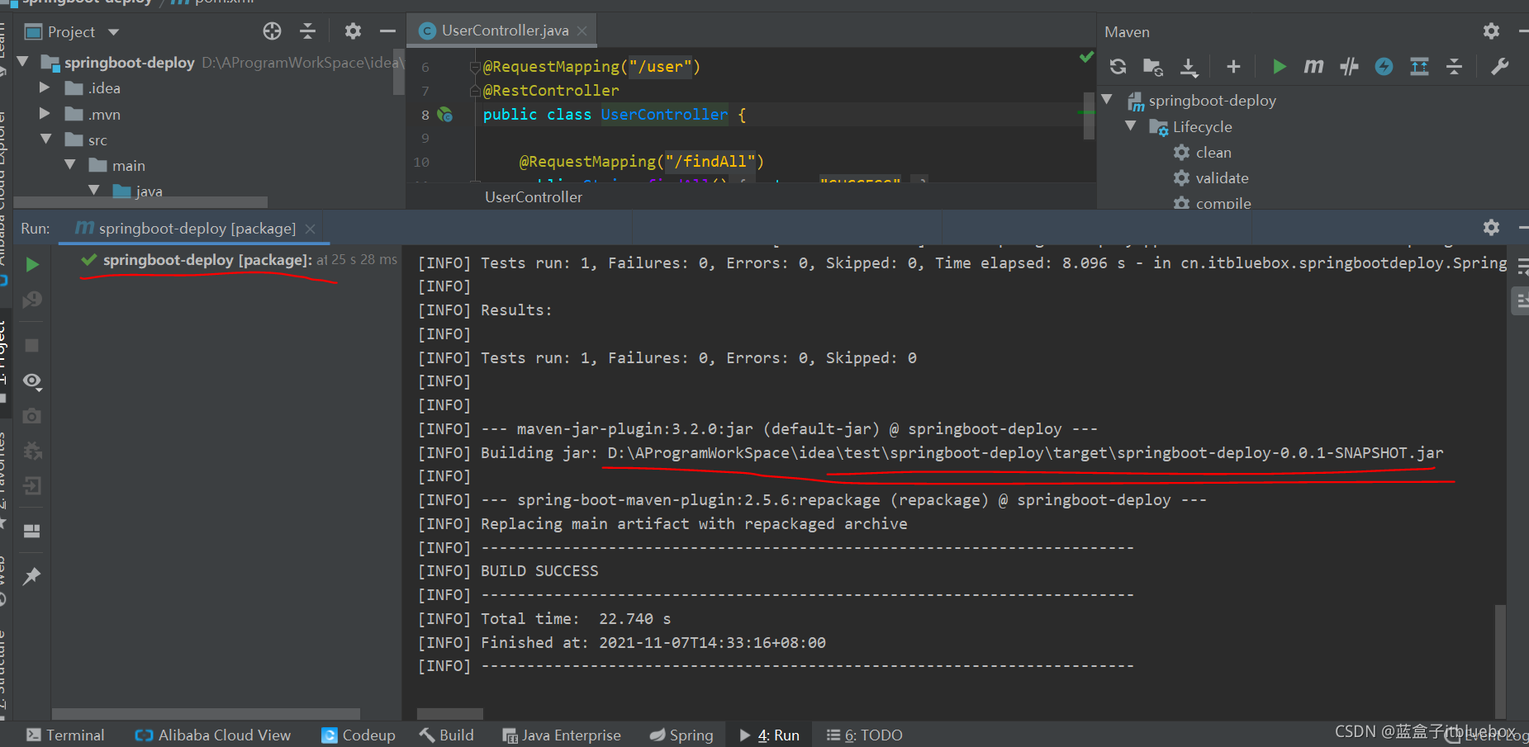Collapse all nodes in Maven panel
Image resolution: width=1529 pixels, height=747 pixels.
pos(1454,67)
